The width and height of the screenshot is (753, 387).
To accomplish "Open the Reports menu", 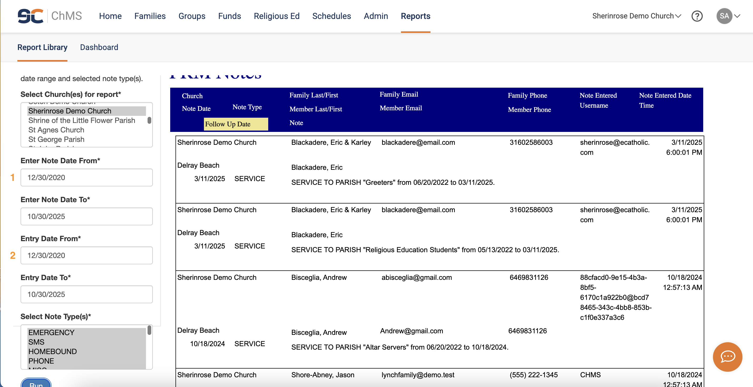I will pyautogui.click(x=415, y=16).
